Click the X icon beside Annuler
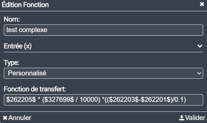The height and width of the screenshot is (123, 207). coord(5,118)
